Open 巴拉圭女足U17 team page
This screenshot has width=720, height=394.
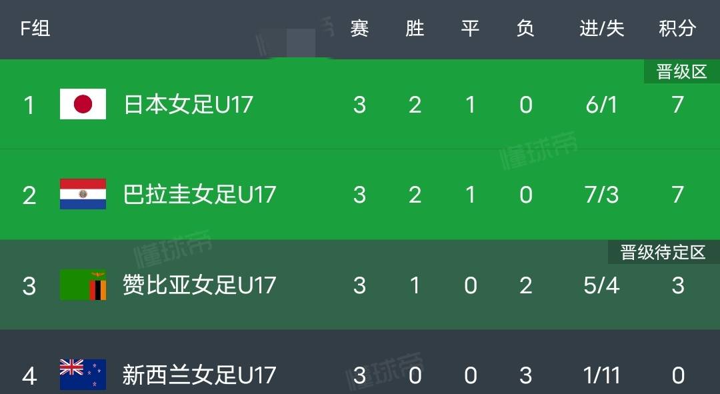199,195
